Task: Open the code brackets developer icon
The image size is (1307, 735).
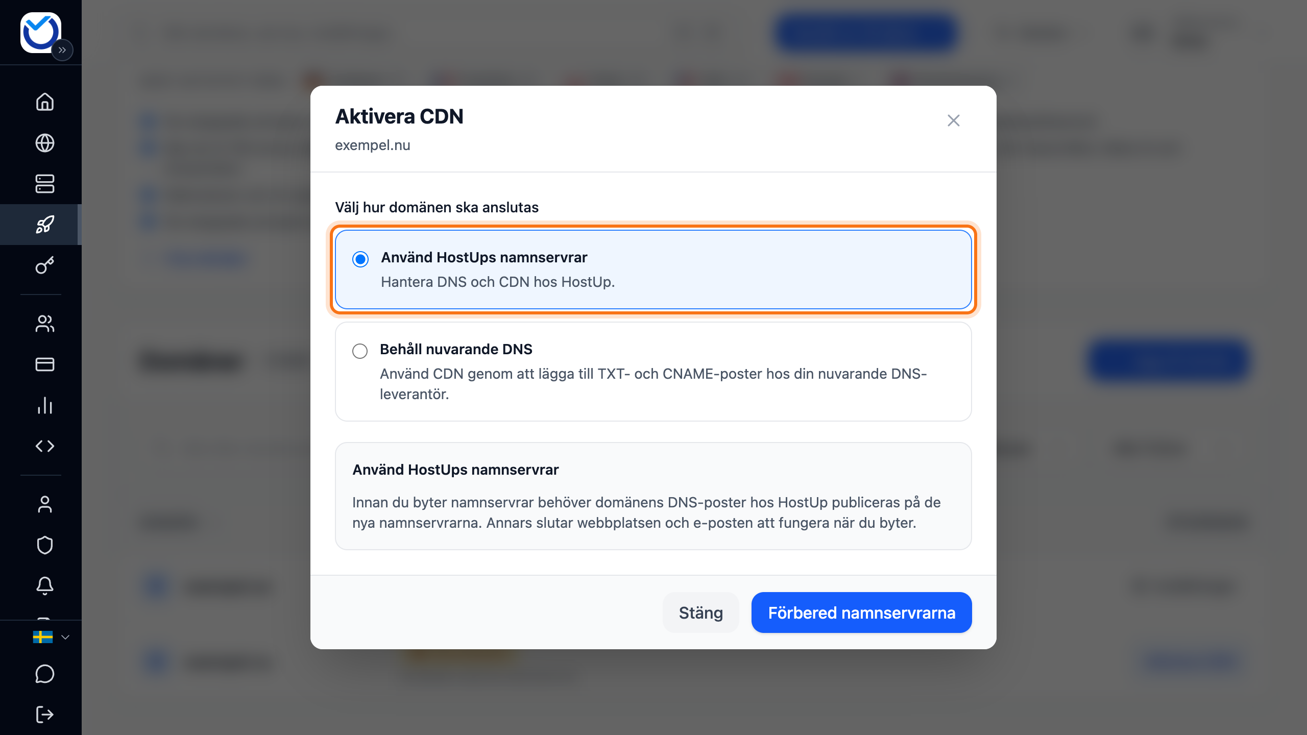Action: (x=45, y=446)
